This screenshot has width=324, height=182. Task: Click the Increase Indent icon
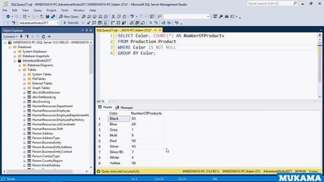(169, 23)
